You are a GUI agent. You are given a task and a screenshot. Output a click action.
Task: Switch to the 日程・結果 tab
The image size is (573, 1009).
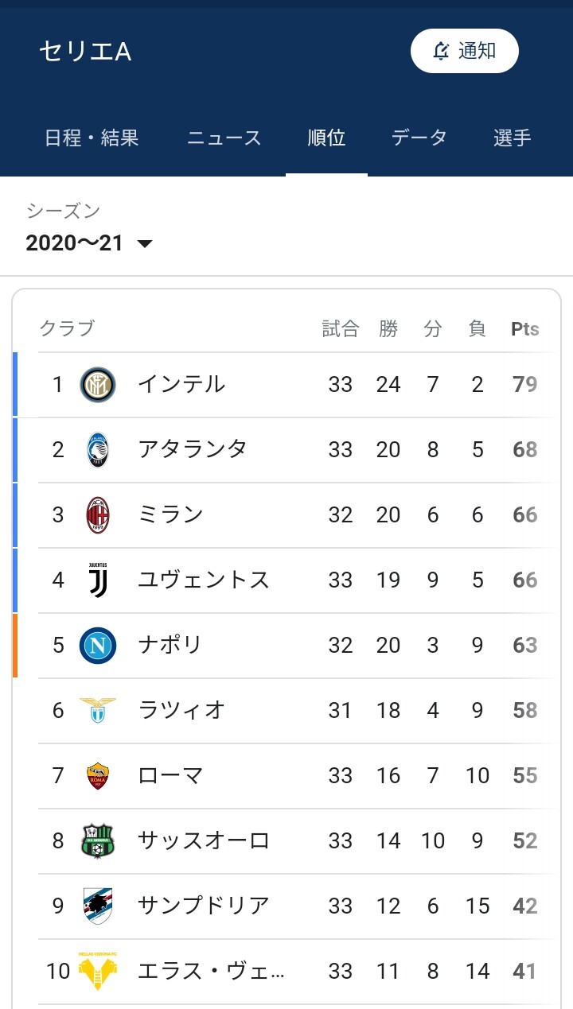point(92,138)
